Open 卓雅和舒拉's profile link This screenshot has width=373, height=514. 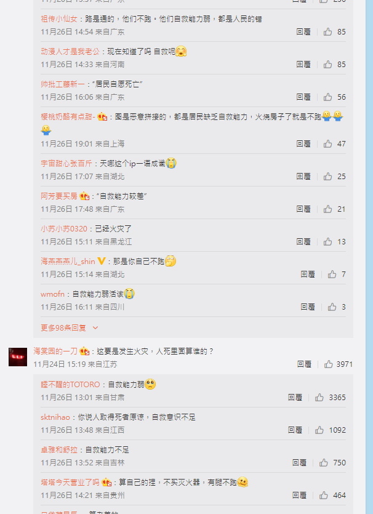[59, 450]
